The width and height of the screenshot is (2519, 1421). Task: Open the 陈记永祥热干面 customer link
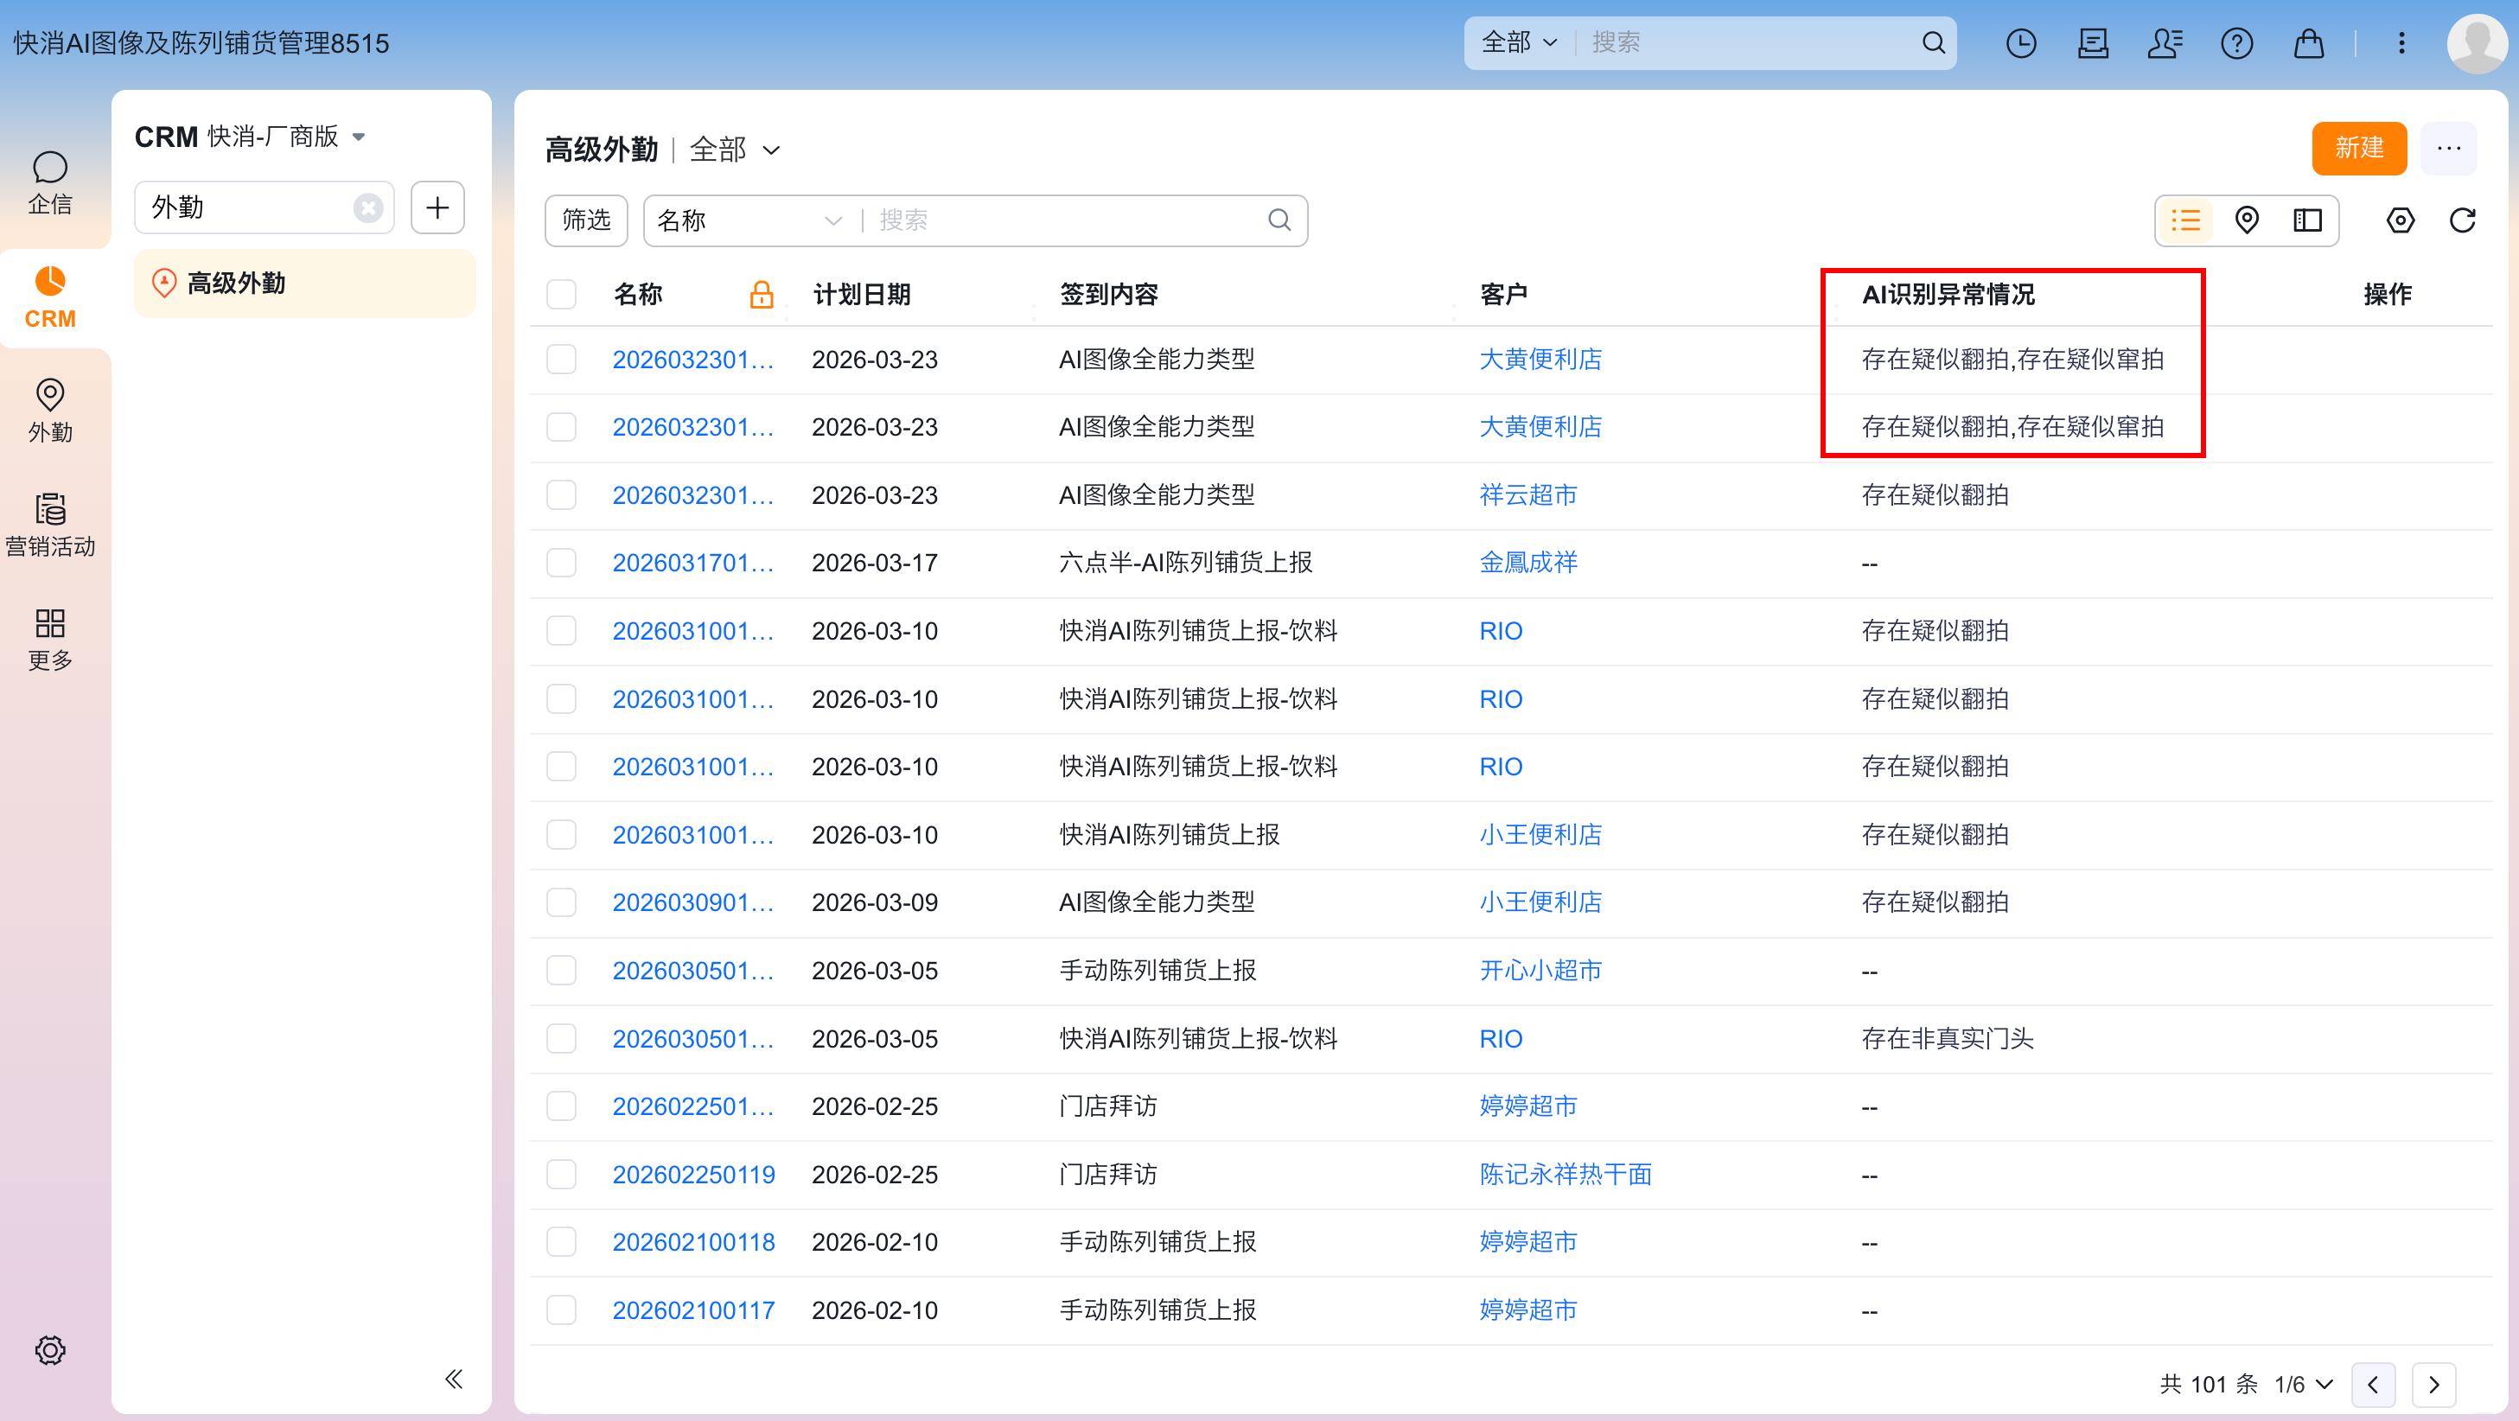click(x=1565, y=1174)
